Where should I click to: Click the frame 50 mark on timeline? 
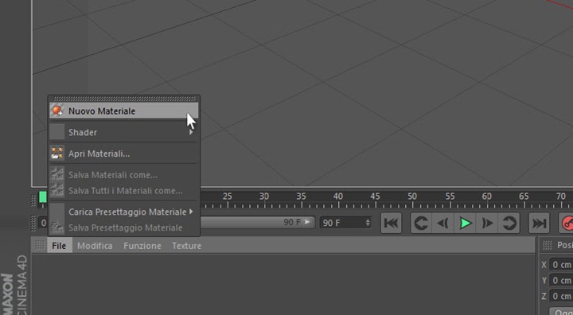pos(412,196)
